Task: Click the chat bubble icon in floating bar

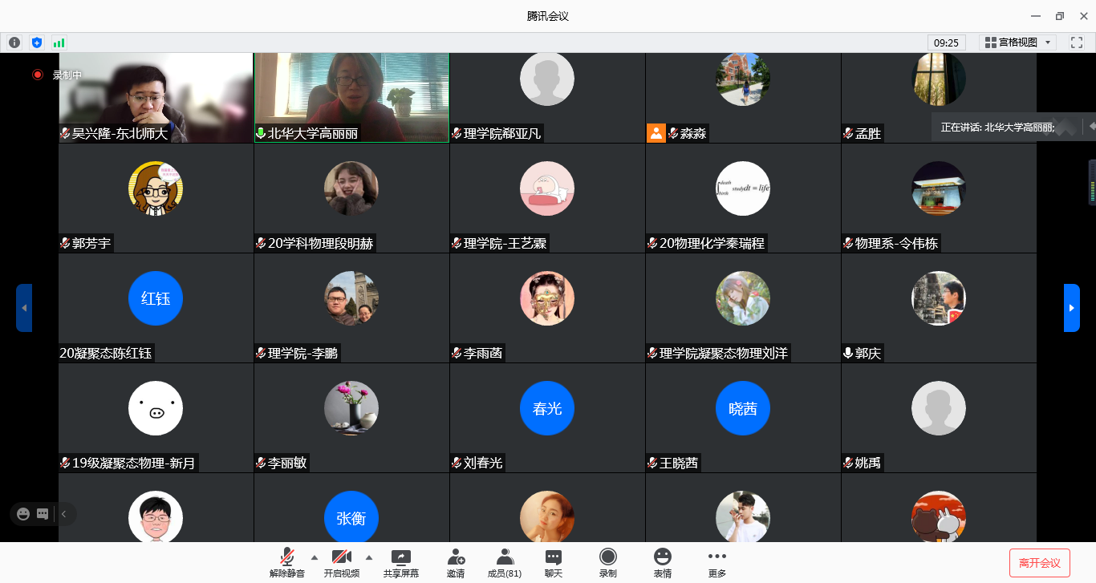Action: [x=43, y=514]
